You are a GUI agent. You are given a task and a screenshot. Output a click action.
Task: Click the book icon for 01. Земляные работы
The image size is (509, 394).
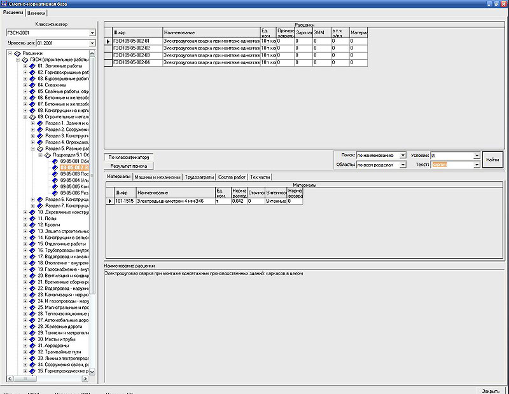tap(32, 65)
